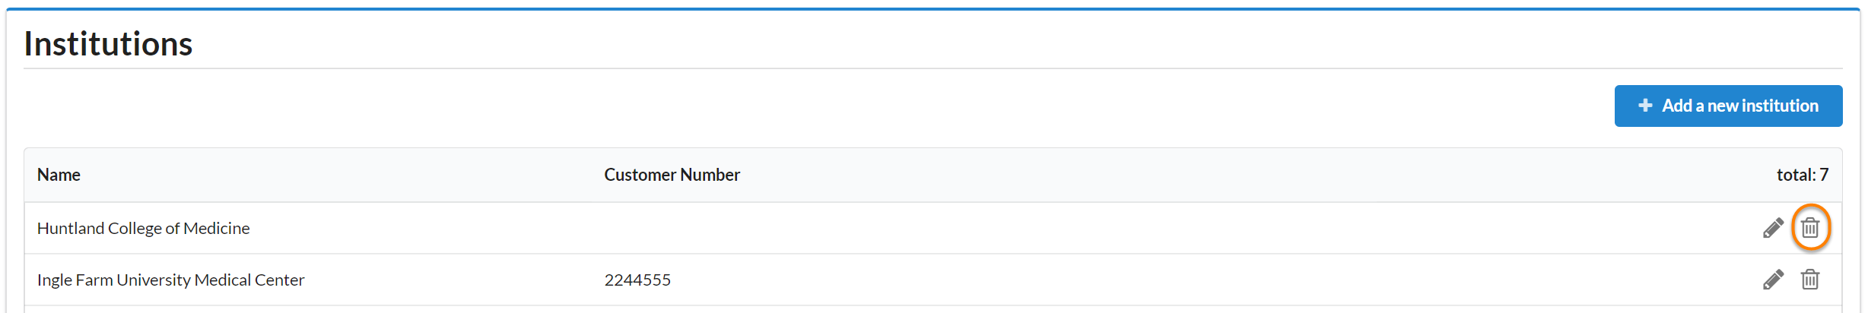Click the Customer Number column header

pos(672,175)
